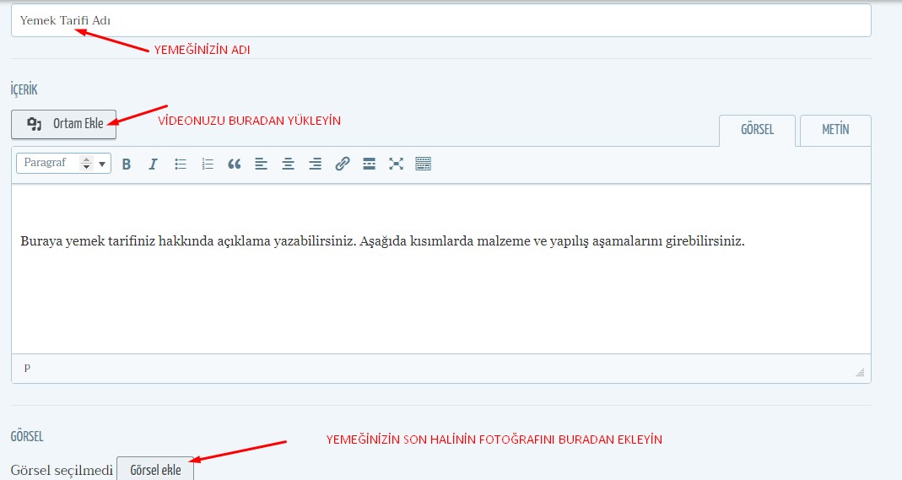Viewport: 902px width, 480px height.
Task: Enter distraction-free fullscreen mode
Action: [x=396, y=164]
